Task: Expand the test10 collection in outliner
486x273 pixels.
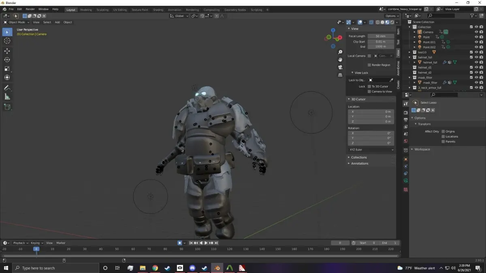Action: [410, 52]
